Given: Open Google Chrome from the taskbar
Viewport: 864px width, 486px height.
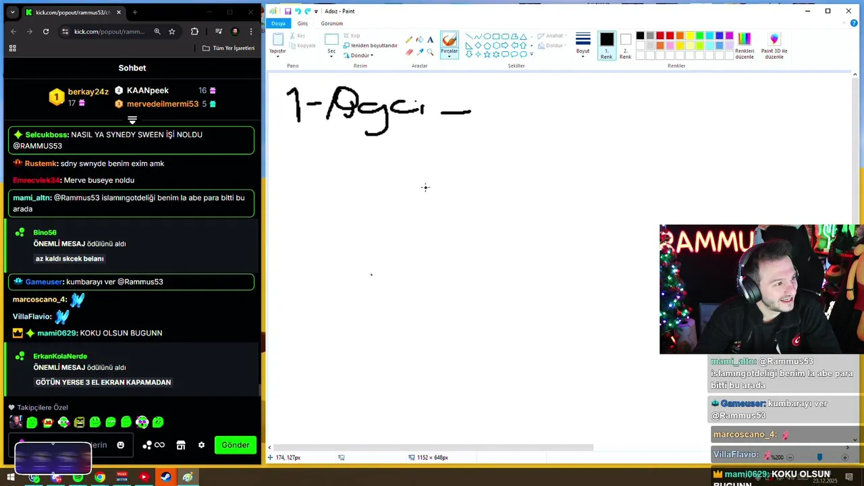Looking at the screenshot, I should (100, 477).
